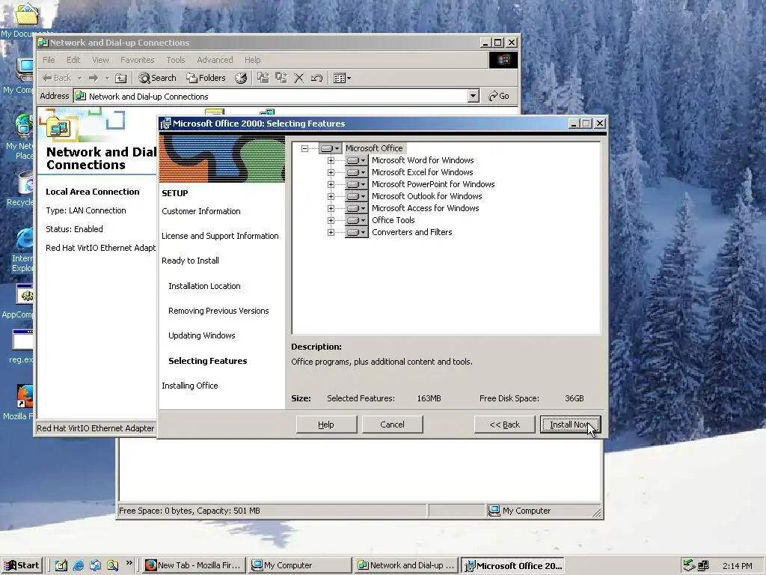Open History icon in Network Connections toolbar
This screenshot has height=575, width=766.
pyautogui.click(x=241, y=78)
